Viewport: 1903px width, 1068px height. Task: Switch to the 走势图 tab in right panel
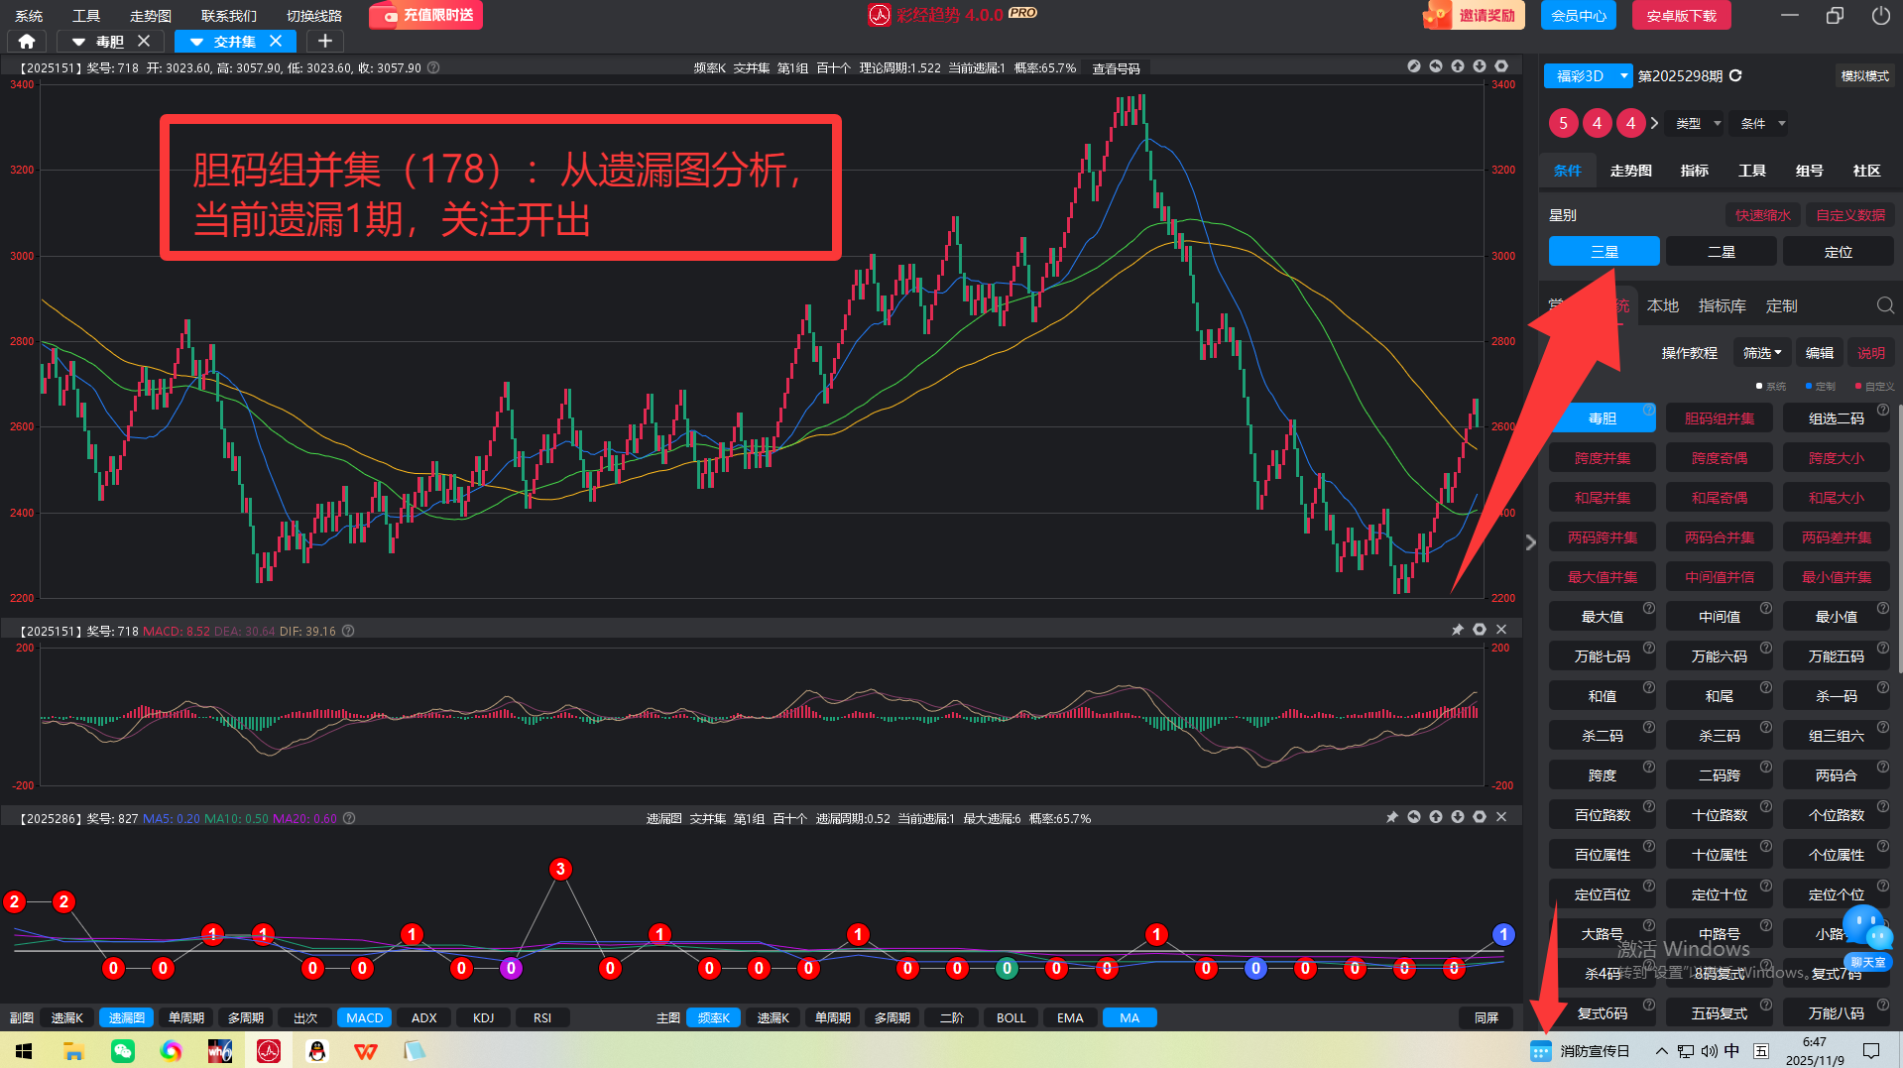[x=1630, y=171]
